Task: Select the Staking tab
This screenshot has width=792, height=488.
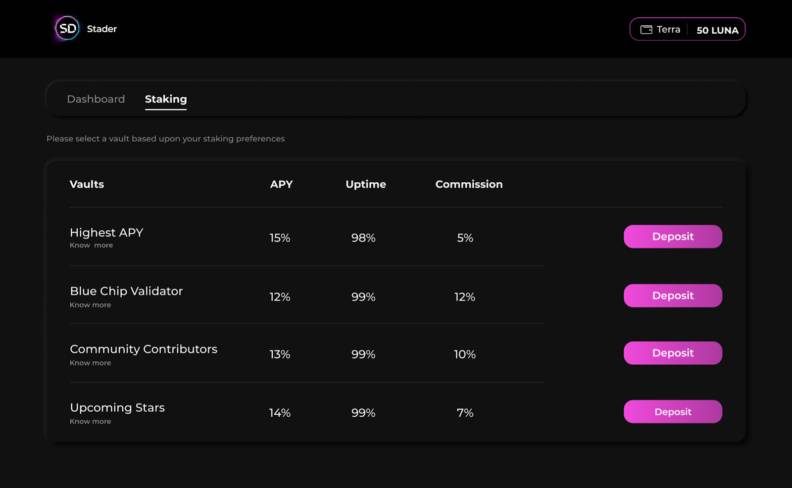Action: click(166, 99)
